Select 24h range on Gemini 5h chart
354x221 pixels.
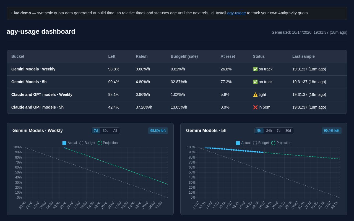(x=269, y=131)
